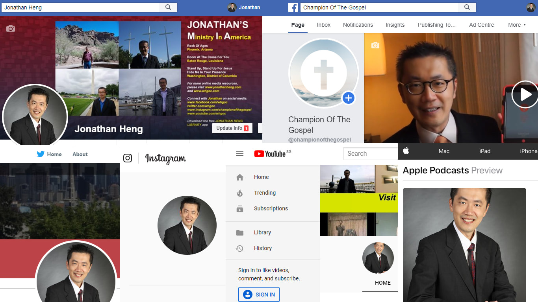Click iPad in Apple navigation bar
538x302 pixels.
[485, 151]
